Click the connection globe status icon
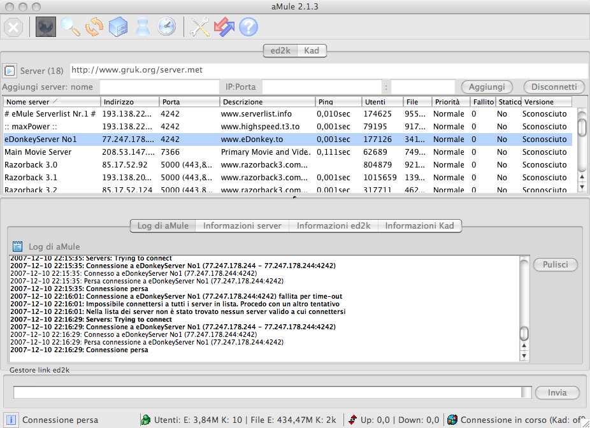The width and height of the screenshot is (590, 428). 452,420
